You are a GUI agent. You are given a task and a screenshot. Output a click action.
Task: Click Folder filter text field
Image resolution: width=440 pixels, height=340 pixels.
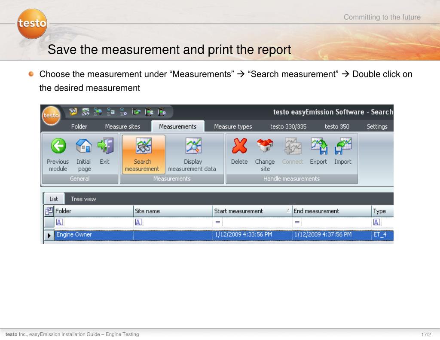click(x=98, y=222)
